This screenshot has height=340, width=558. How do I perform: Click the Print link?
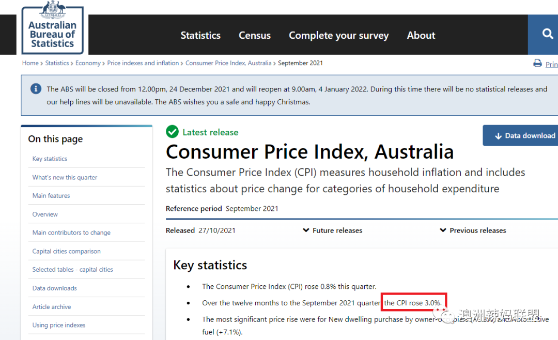[x=552, y=64]
